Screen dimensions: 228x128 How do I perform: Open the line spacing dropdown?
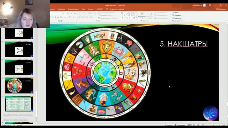(x=95, y=14)
